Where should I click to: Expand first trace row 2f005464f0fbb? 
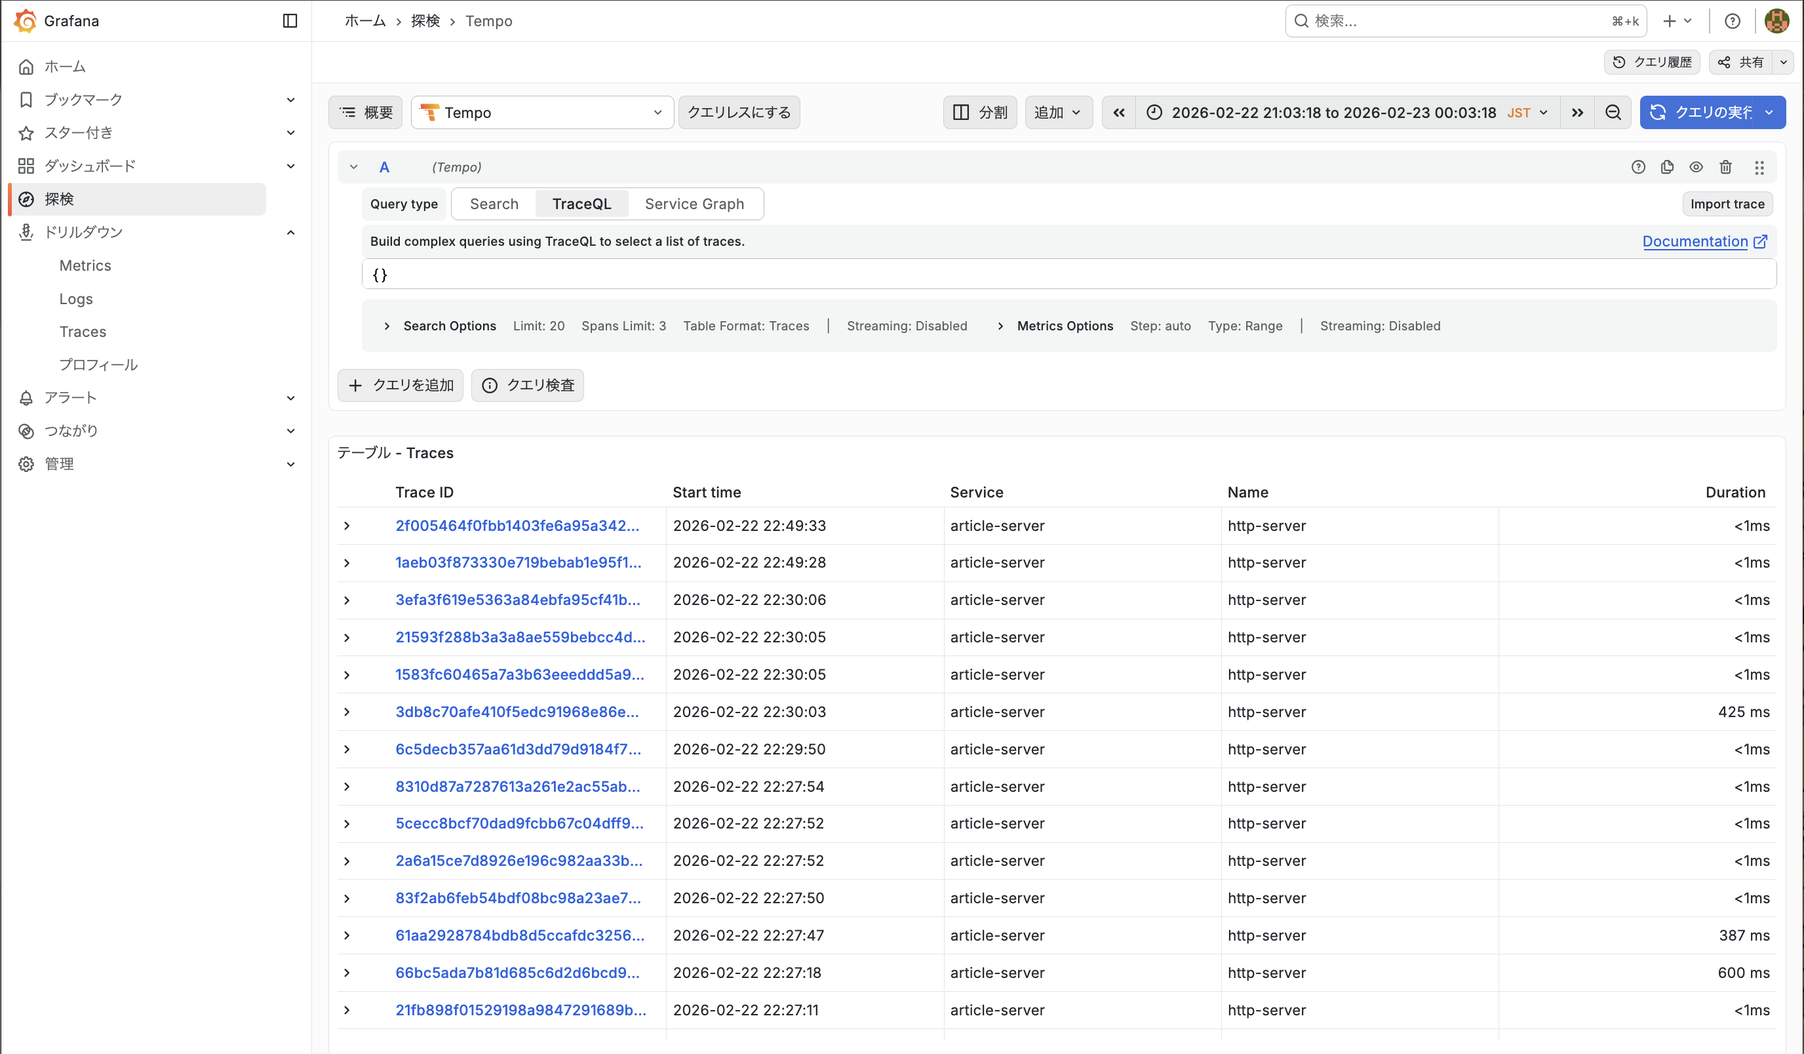pos(347,526)
